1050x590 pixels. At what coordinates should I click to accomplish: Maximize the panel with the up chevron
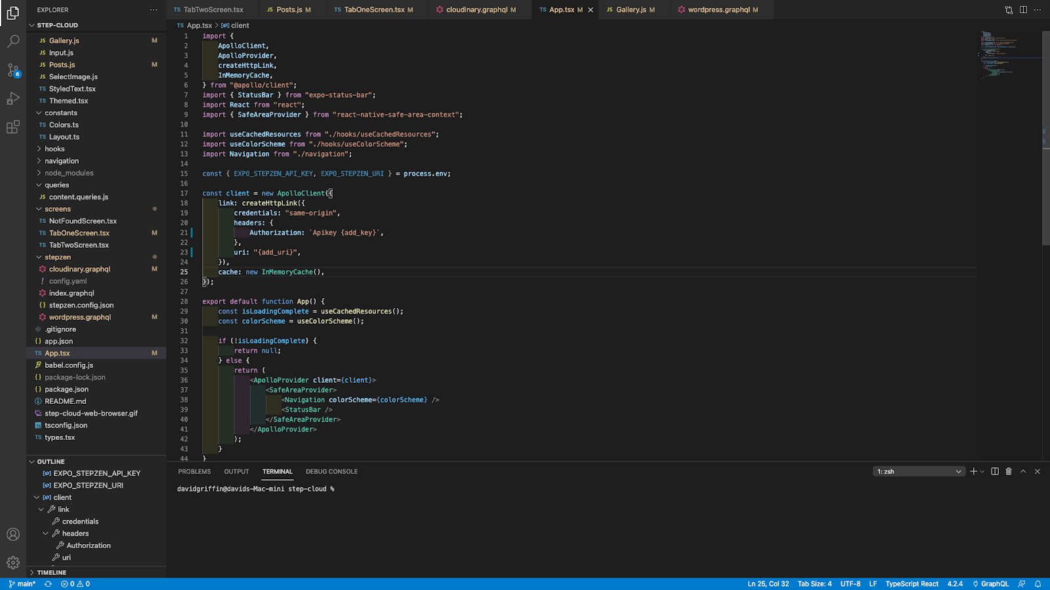pos(1023,471)
